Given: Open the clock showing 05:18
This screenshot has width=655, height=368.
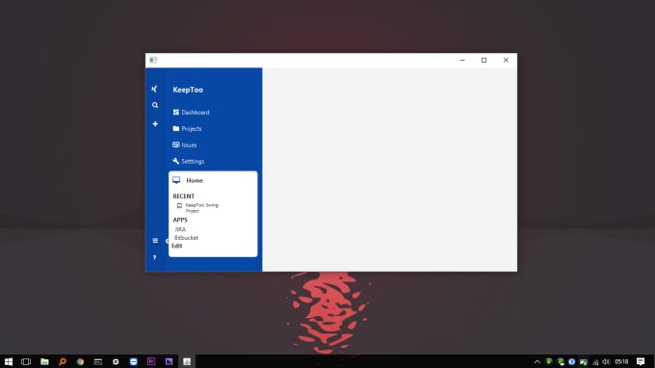Looking at the screenshot, I should pyautogui.click(x=621, y=361).
